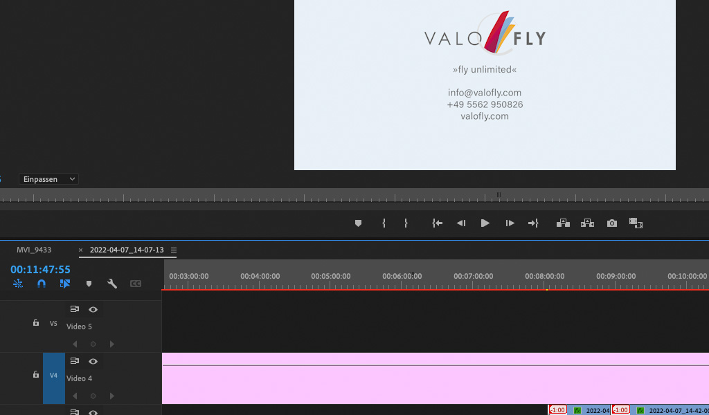
Task: Play the sequence in the program monitor
Action: pos(485,223)
